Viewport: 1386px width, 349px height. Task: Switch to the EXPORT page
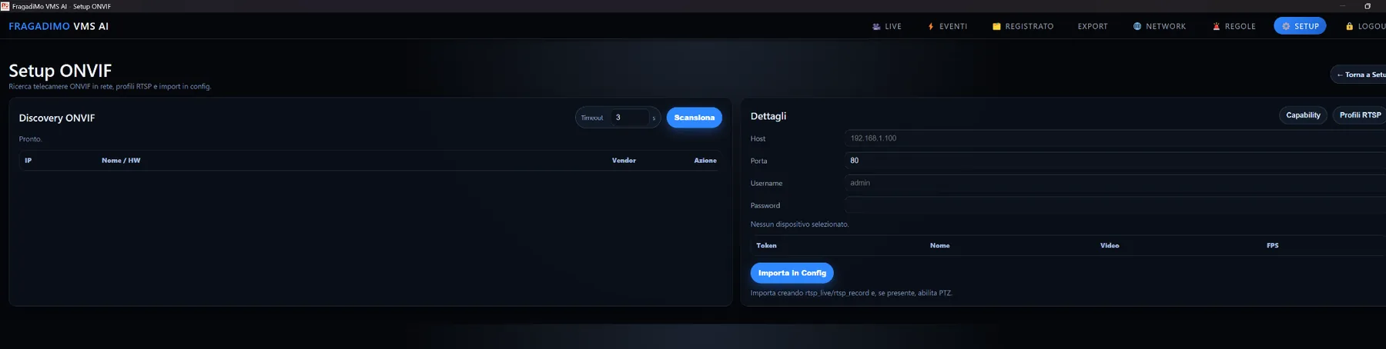click(x=1093, y=26)
